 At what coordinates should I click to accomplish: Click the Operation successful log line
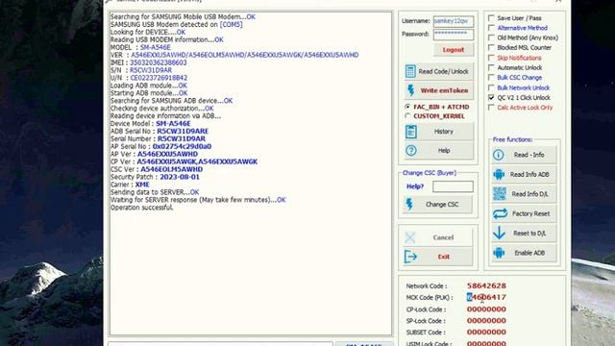(x=142, y=208)
